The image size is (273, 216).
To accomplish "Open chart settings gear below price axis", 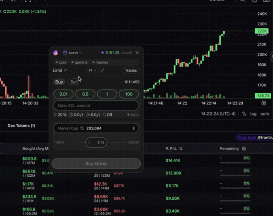I will click(264, 103).
